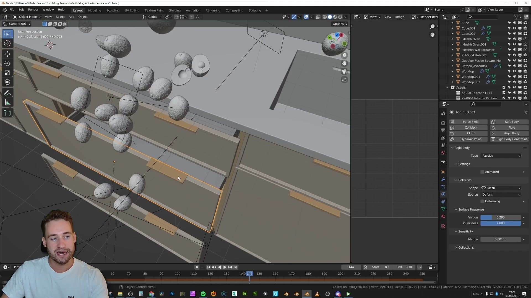Activate the Select Box tool
This screenshot has width=531, height=298.
tap(7, 34)
